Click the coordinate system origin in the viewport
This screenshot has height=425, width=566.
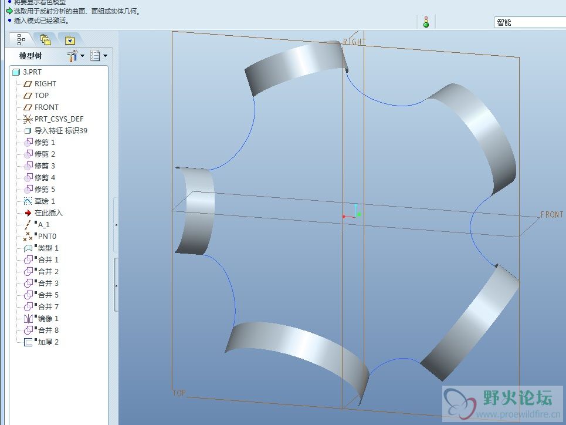[355, 216]
